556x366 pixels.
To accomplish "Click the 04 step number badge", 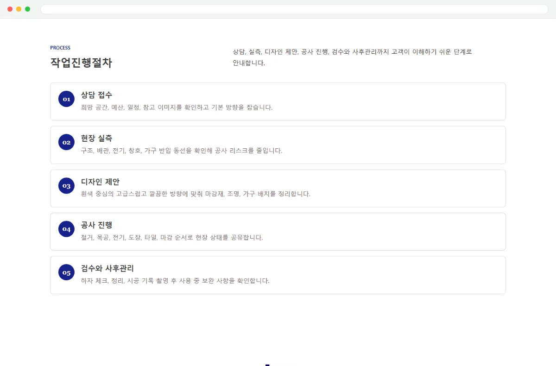I will point(66,229).
